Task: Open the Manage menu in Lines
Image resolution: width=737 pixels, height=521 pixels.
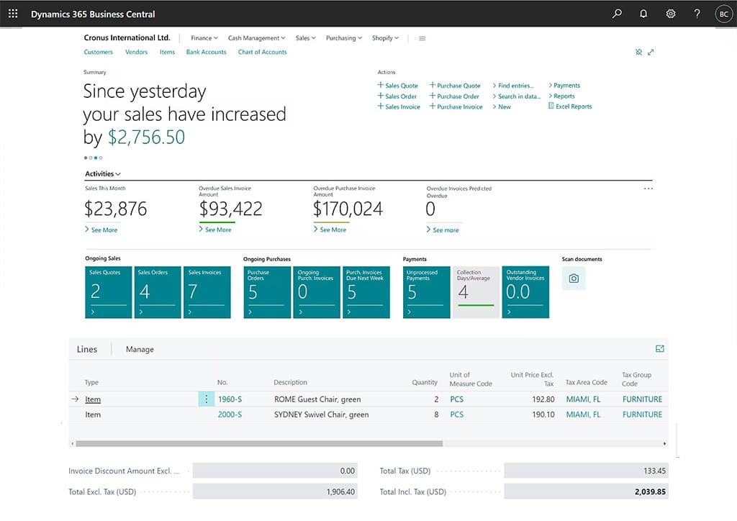Action: [140, 349]
